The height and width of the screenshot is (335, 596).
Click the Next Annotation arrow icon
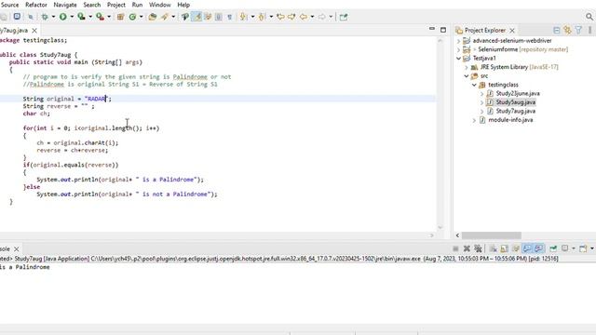click(x=243, y=17)
